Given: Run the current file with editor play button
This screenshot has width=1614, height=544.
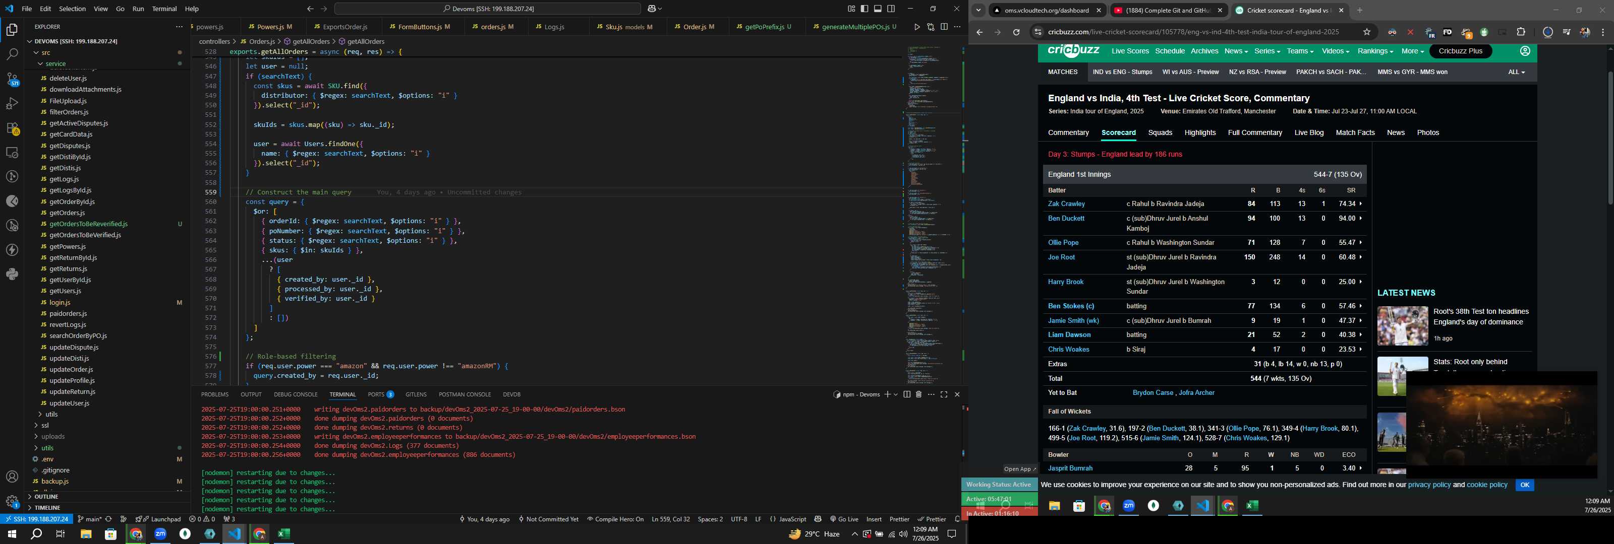Looking at the screenshot, I should (x=916, y=27).
